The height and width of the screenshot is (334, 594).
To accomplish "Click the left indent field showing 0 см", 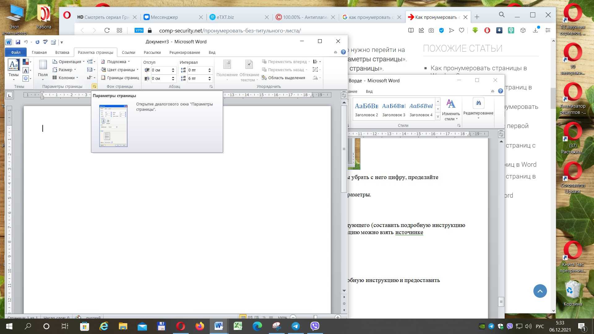I will click(x=161, y=70).
